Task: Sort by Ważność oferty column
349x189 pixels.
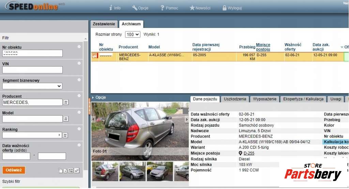Action: point(293,47)
